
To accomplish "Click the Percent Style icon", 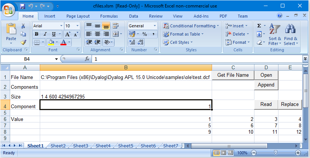I will (144, 34).
